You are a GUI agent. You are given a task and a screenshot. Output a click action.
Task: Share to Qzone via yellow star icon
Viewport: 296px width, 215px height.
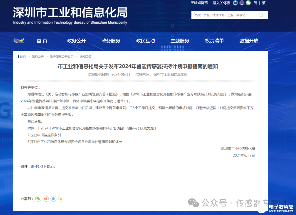coord(61,199)
